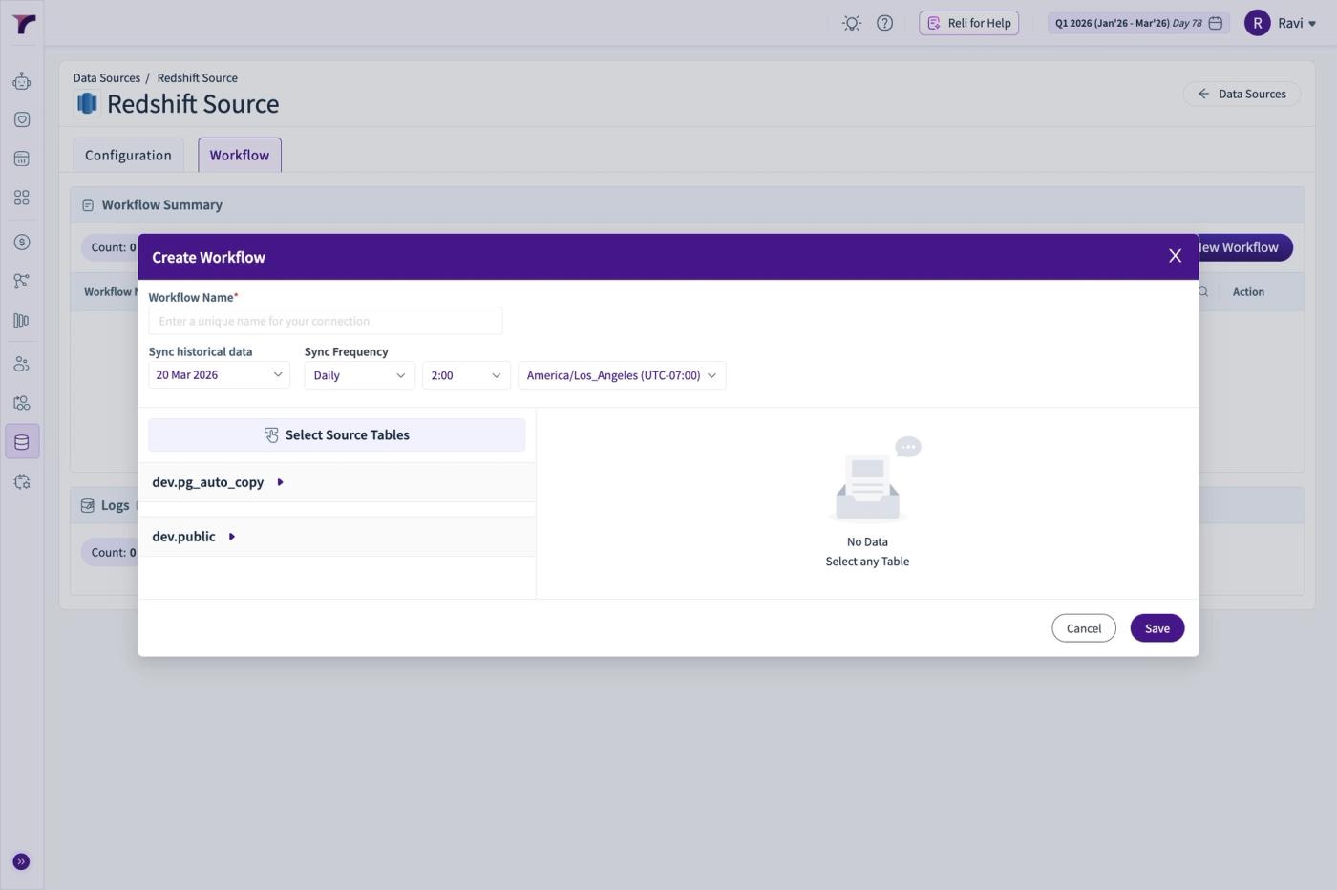Open the Q1 2026 period selector

tap(1138, 23)
